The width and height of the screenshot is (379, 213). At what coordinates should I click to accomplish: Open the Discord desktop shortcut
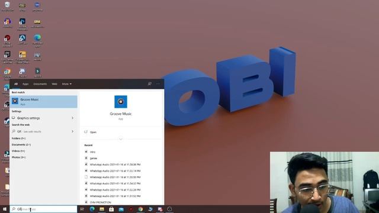click(23, 72)
